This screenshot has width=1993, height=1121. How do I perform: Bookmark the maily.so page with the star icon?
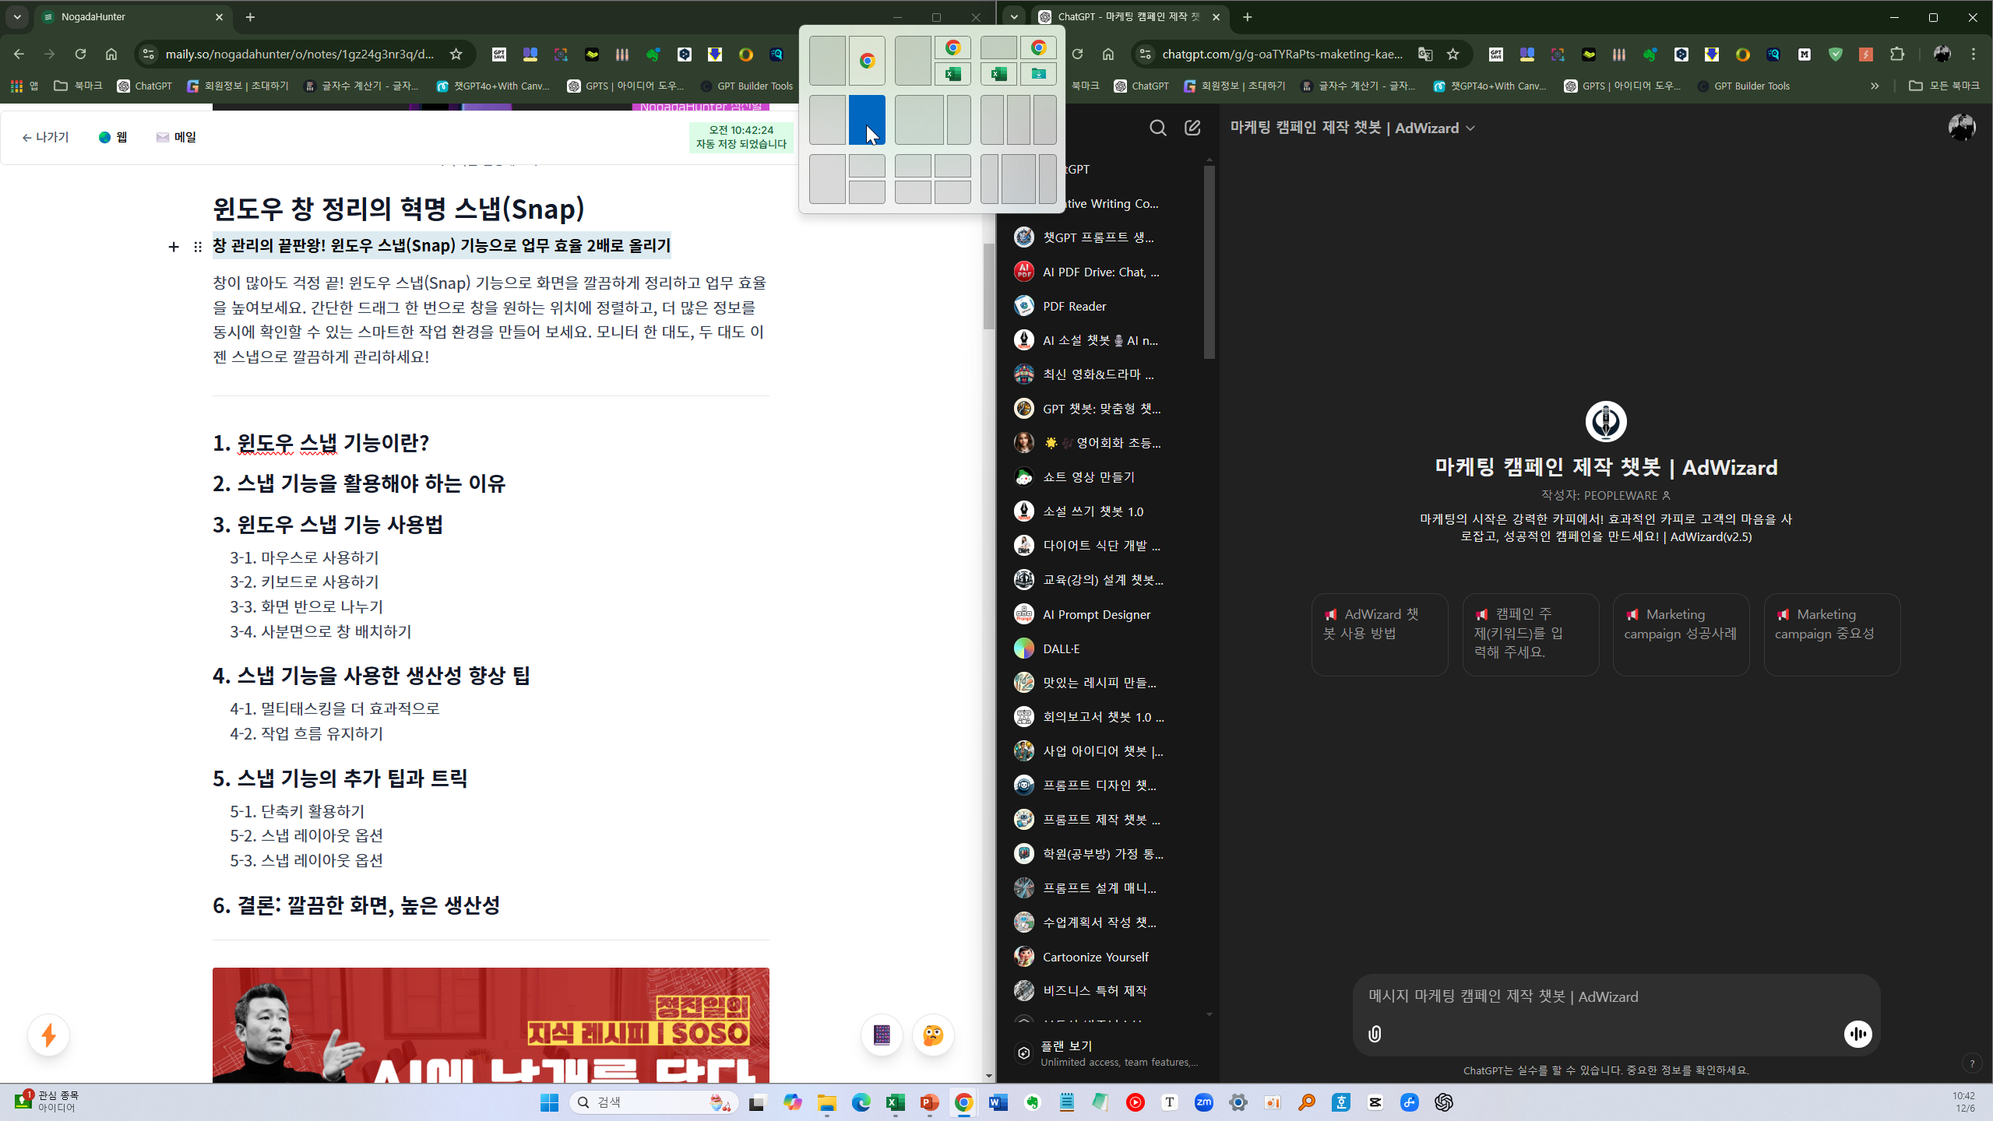pos(456,54)
